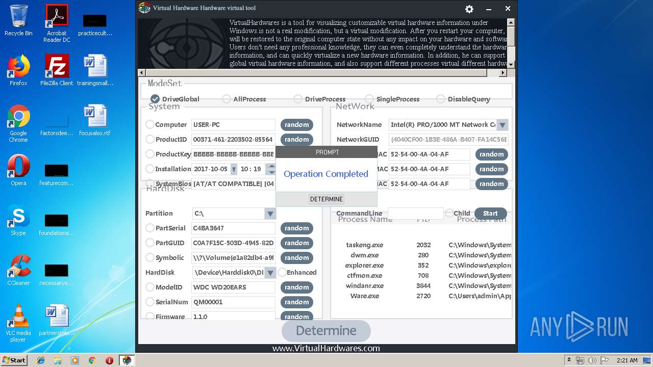Open trainingsmall document on desktop
The image size is (653, 367).
point(95,70)
